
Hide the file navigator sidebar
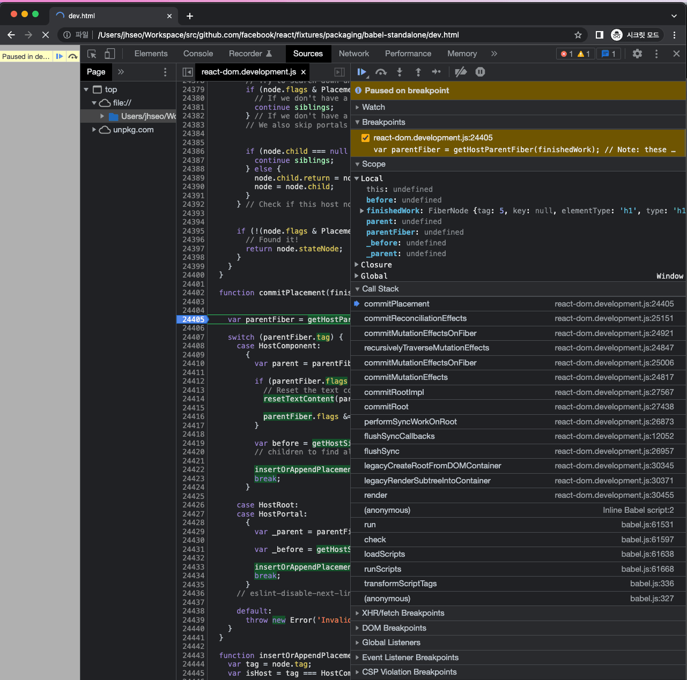click(187, 72)
